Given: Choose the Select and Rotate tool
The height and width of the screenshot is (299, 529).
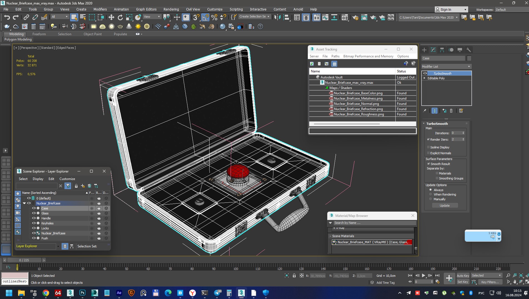Looking at the screenshot, I should click(x=120, y=17).
